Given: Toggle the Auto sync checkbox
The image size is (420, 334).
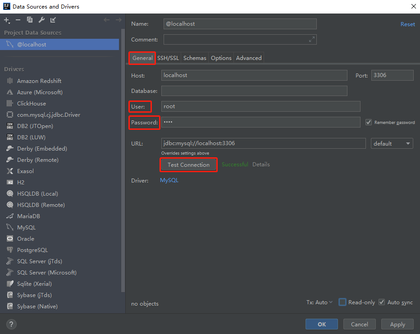Looking at the screenshot, I should pos(382,302).
